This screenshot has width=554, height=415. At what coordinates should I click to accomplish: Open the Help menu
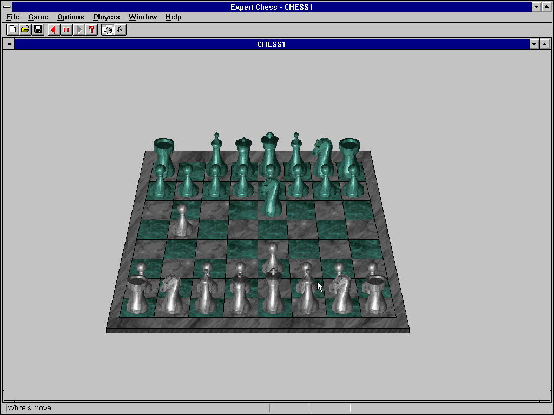[x=174, y=17]
